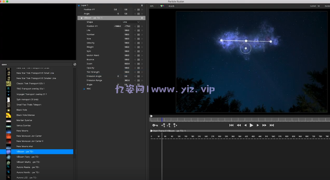Jump to next keyframe key icon
Image resolution: width=330 pixels, height=180 pixels.
click(x=175, y=125)
